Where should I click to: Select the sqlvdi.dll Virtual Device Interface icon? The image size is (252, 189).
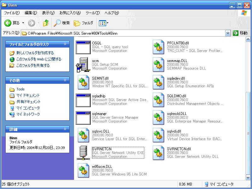(x=158, y=135)
